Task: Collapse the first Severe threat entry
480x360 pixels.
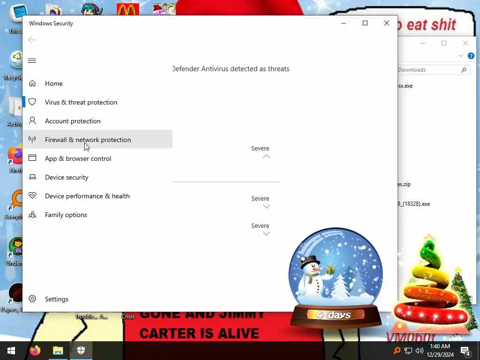Action: click(266, 156)
